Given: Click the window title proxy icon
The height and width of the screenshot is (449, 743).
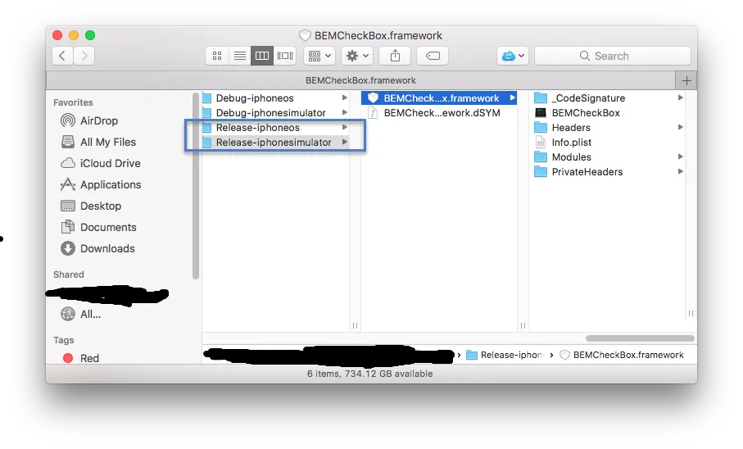Looking at the screenshot, I should click(x=305, y=35).
